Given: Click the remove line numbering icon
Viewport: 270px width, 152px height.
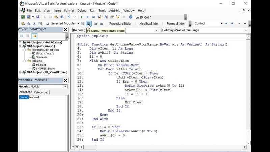Looking at the screenshot, I should click(x=89, y=23).
